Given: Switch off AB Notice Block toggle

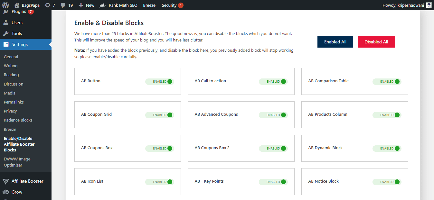Looking at the screenshot, I should (x=387, y=182).
